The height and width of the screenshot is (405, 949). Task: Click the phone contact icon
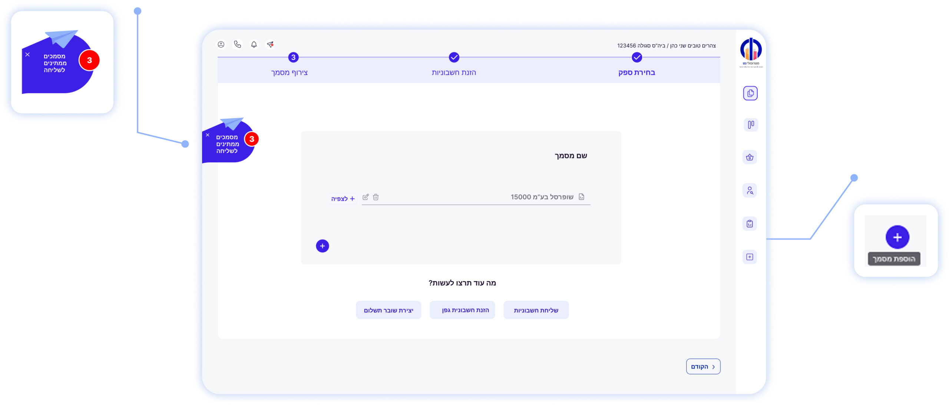click(x=238, y=44)
